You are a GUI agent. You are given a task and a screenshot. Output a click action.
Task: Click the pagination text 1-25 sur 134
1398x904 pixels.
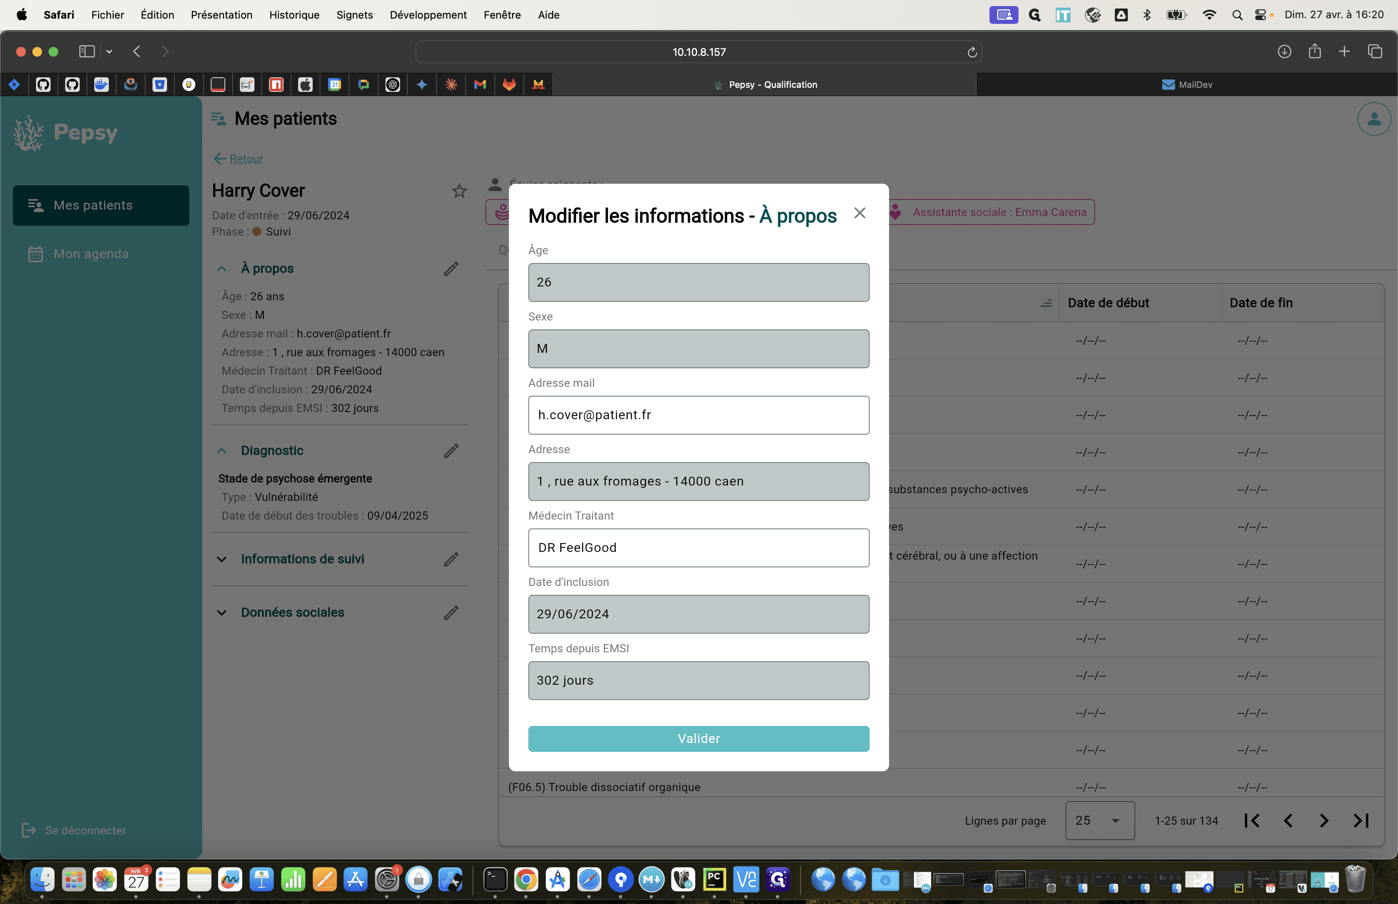pos(1186,821)
